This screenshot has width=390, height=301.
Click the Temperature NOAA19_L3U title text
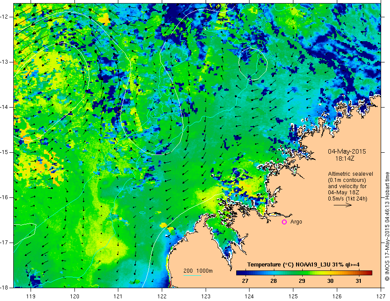click(303, 265)
